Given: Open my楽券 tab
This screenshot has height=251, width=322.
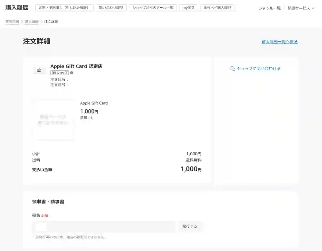Looking at the screenshot, I should point(188,8).
